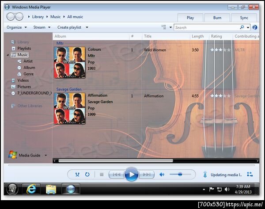Viewport: 265px width, 209px height.
Task: Select the Playlists icon in sidebar
Action: pos(14,49)
